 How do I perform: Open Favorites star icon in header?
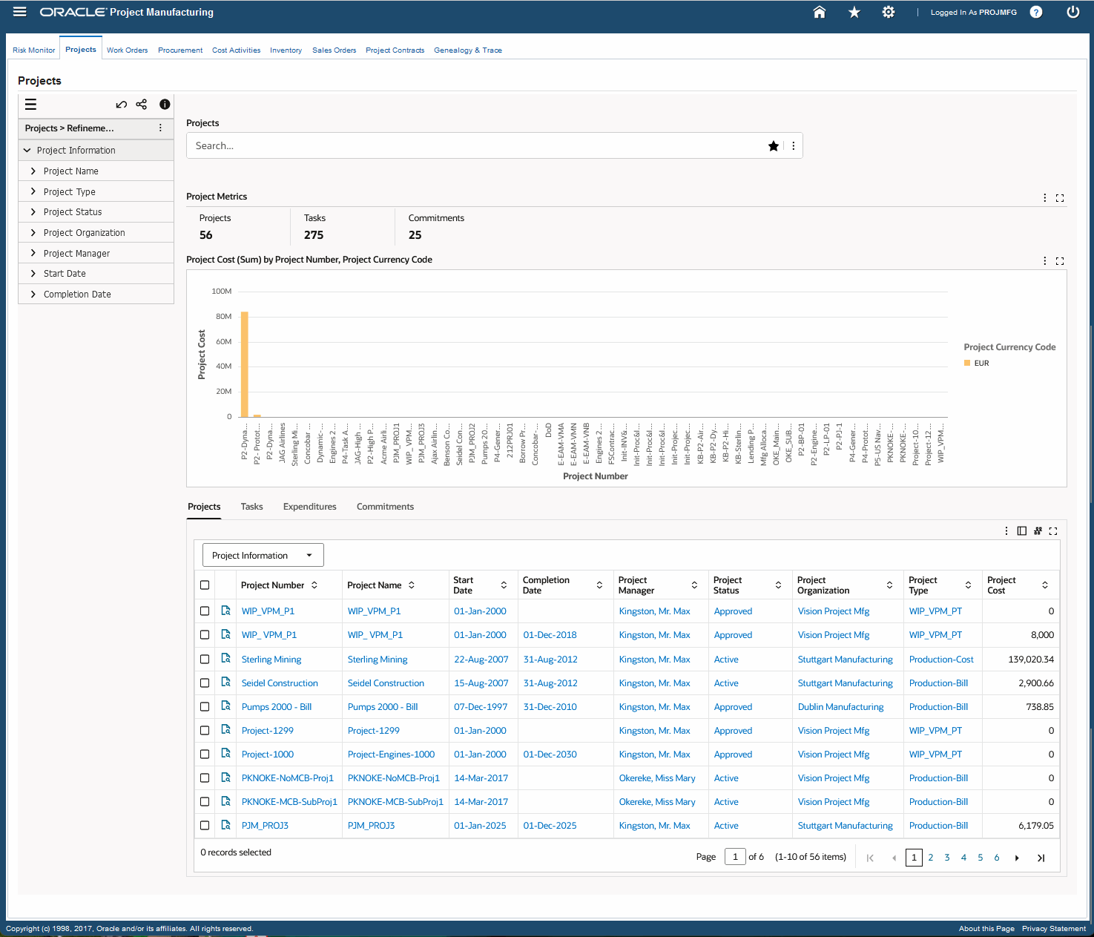(854, 12)
